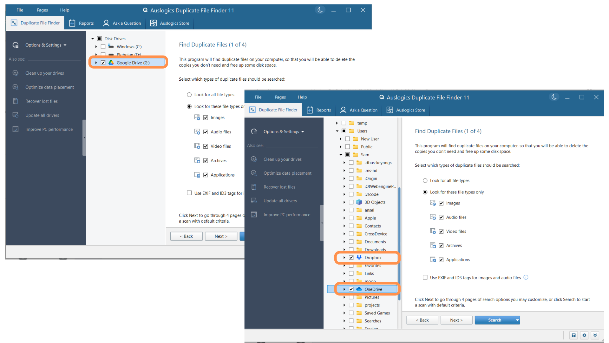Select the Documents folder in tree

(375, 242)
